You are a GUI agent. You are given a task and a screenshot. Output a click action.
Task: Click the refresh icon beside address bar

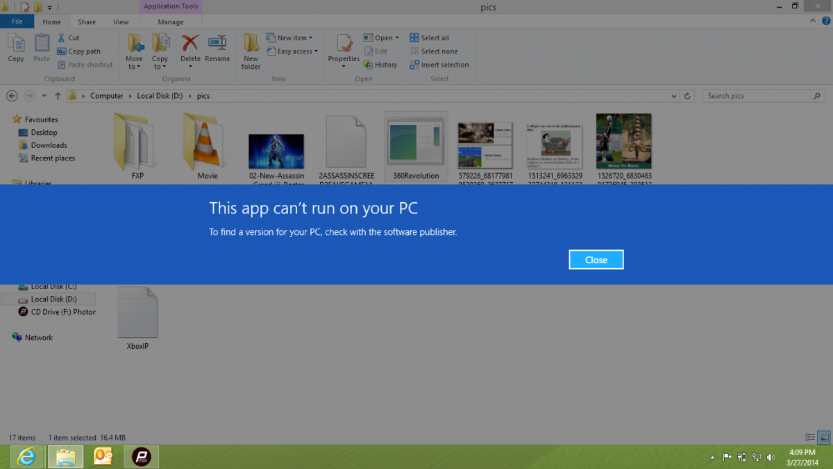coord(687,96)
